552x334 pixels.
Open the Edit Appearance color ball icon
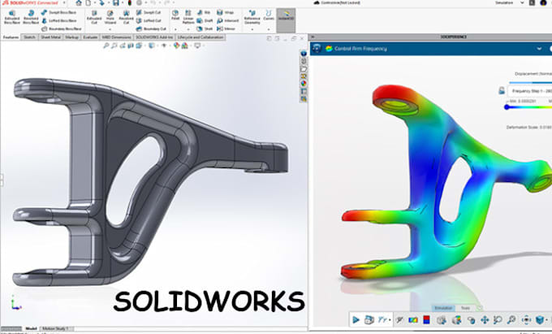(x=177, y=46)
